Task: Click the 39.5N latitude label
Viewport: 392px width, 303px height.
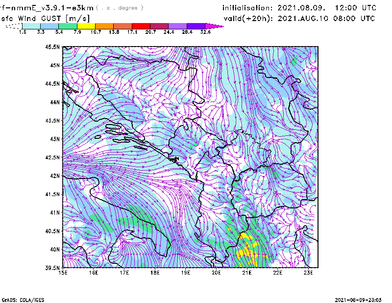Action: tap(52, 268)
